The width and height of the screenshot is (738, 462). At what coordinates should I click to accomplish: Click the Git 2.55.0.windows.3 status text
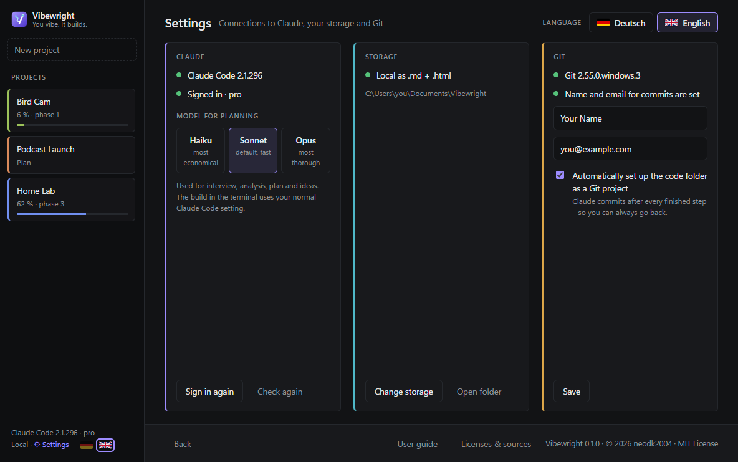603,75
